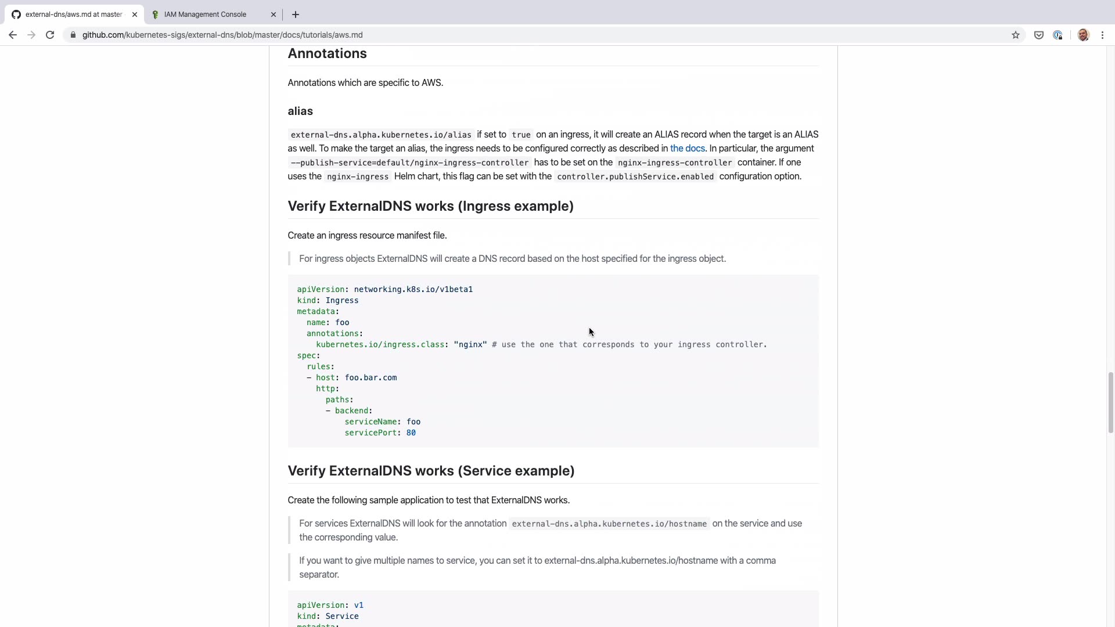1115x627 pixels.
Task: Click the Pocket save extension icon
Action: pos(1039,35)
